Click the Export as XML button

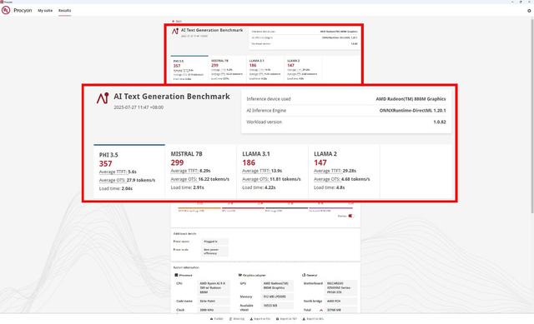coord(313,319)
